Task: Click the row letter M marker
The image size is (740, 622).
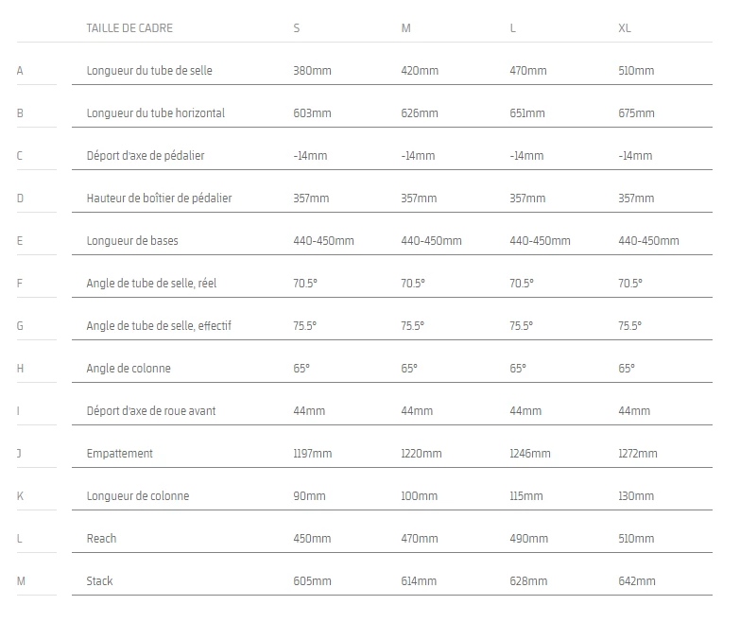Action: click(21, 581)
